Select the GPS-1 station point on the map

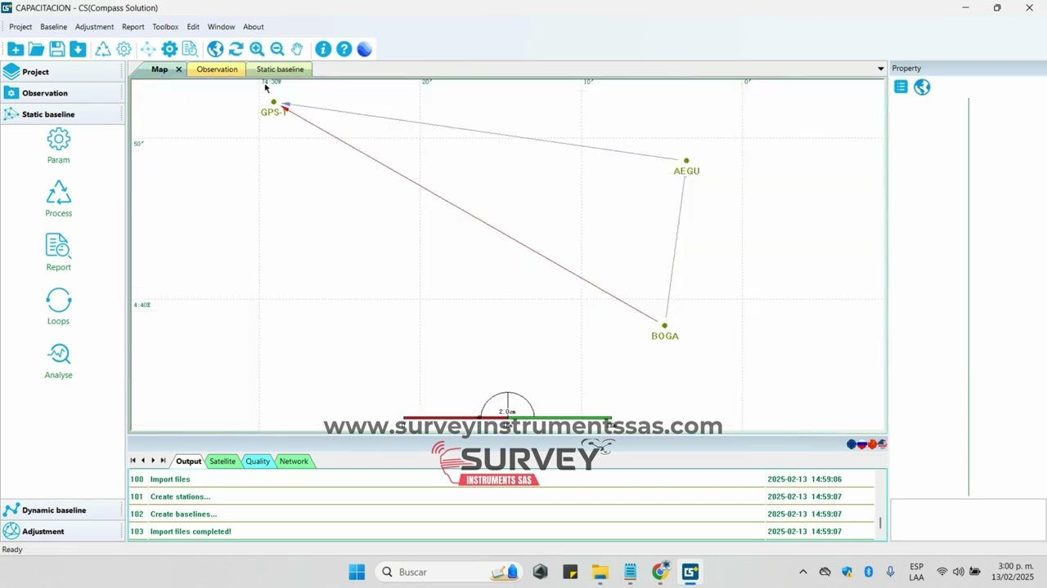[273, 102]
